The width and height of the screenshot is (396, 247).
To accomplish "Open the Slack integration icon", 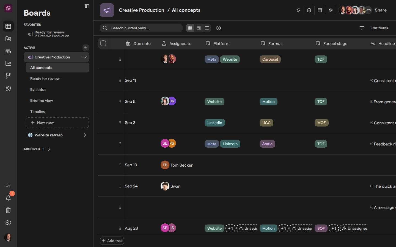I will pyautogui.click(x=331, y=10).
